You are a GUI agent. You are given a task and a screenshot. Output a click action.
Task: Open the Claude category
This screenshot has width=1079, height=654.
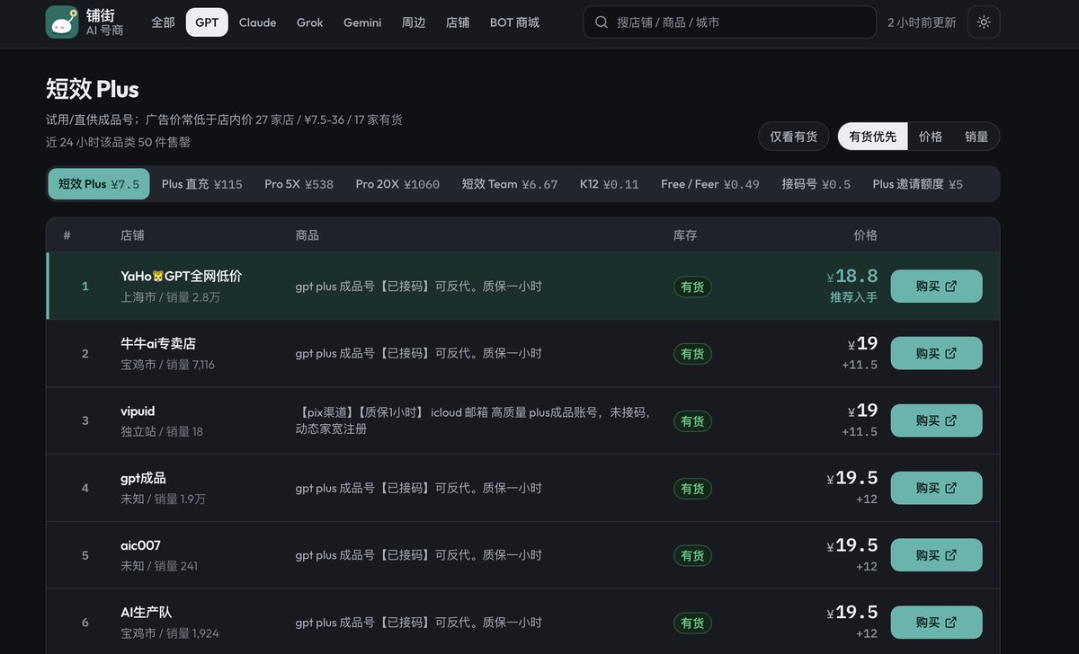pyautogui.click(x=257, y=22)
